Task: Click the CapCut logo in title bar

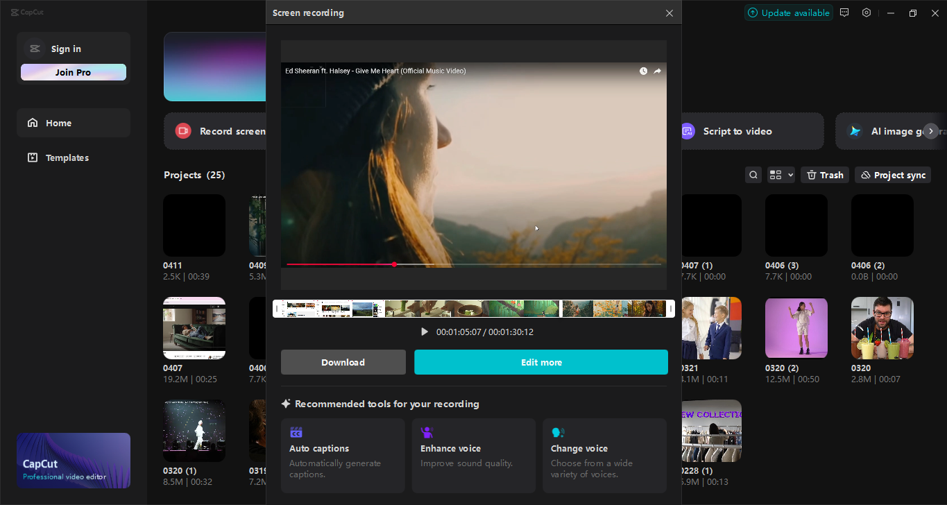Action: click(27, 12)
